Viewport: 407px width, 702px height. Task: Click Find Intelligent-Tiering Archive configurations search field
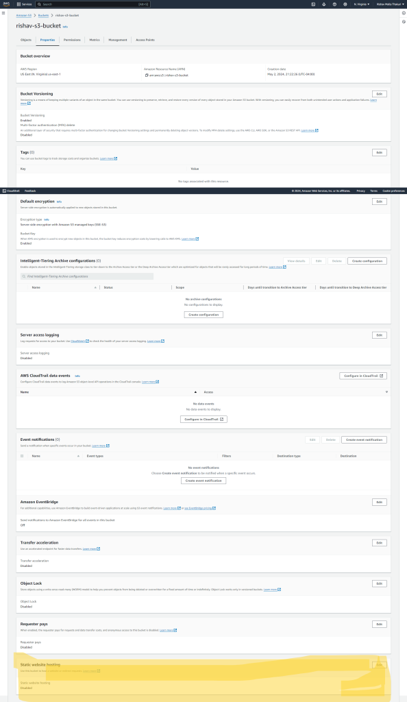pyautogui.click(x=87, y=276)
